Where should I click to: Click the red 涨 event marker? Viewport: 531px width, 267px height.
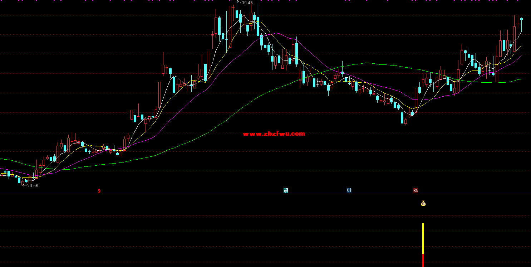pyautogui.click(x=416, y=190)
